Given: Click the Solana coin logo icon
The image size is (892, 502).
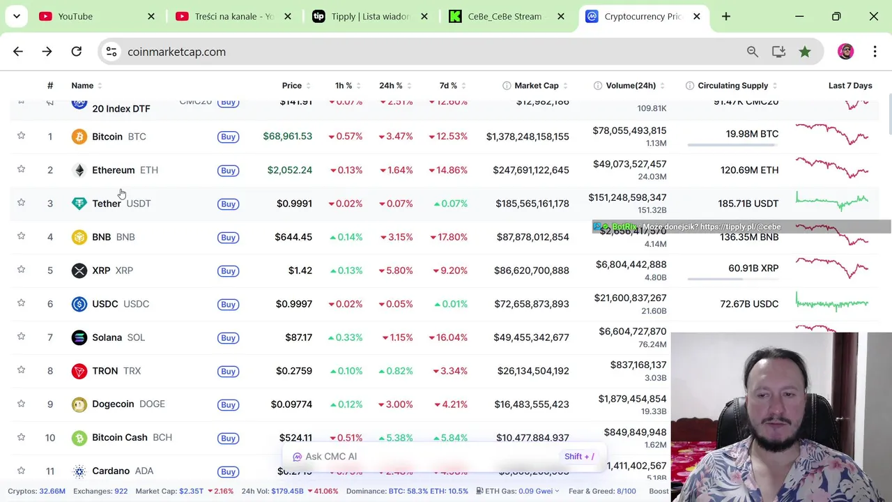Looking at the screenshot, I should 79,337.
